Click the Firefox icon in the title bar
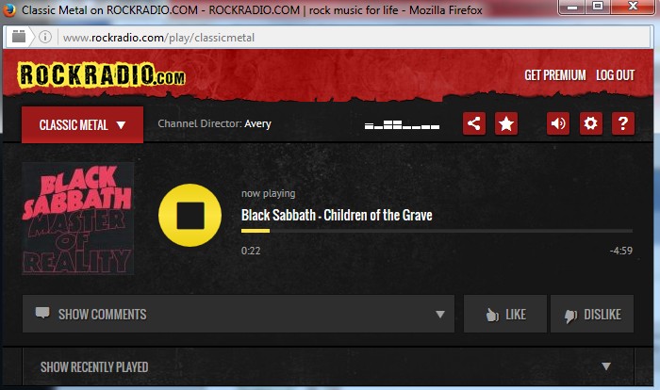 click(8, 9)
